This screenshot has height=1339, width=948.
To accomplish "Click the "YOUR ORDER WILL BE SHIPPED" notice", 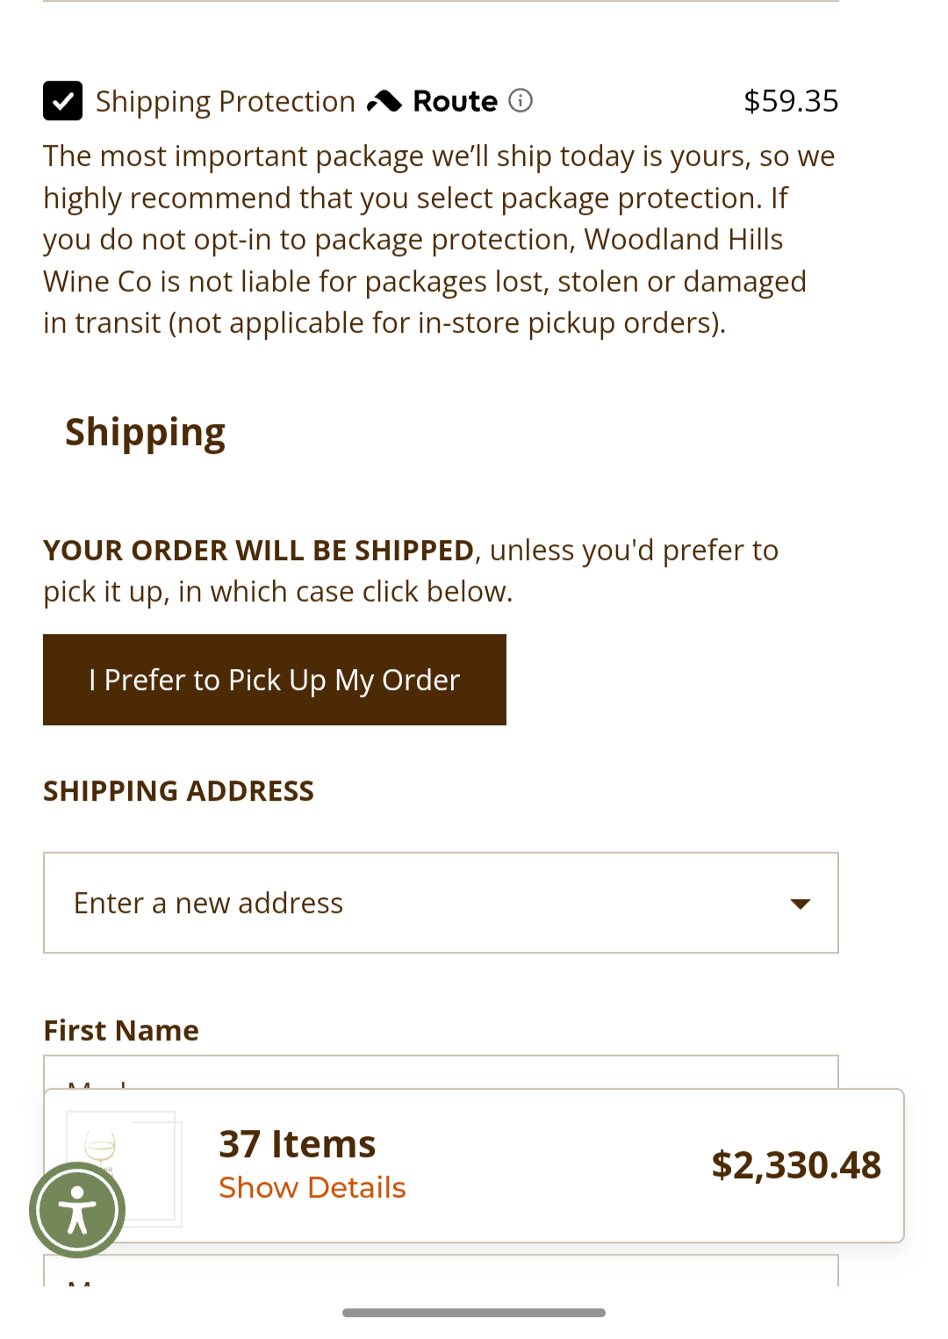I will click(259, 551).
